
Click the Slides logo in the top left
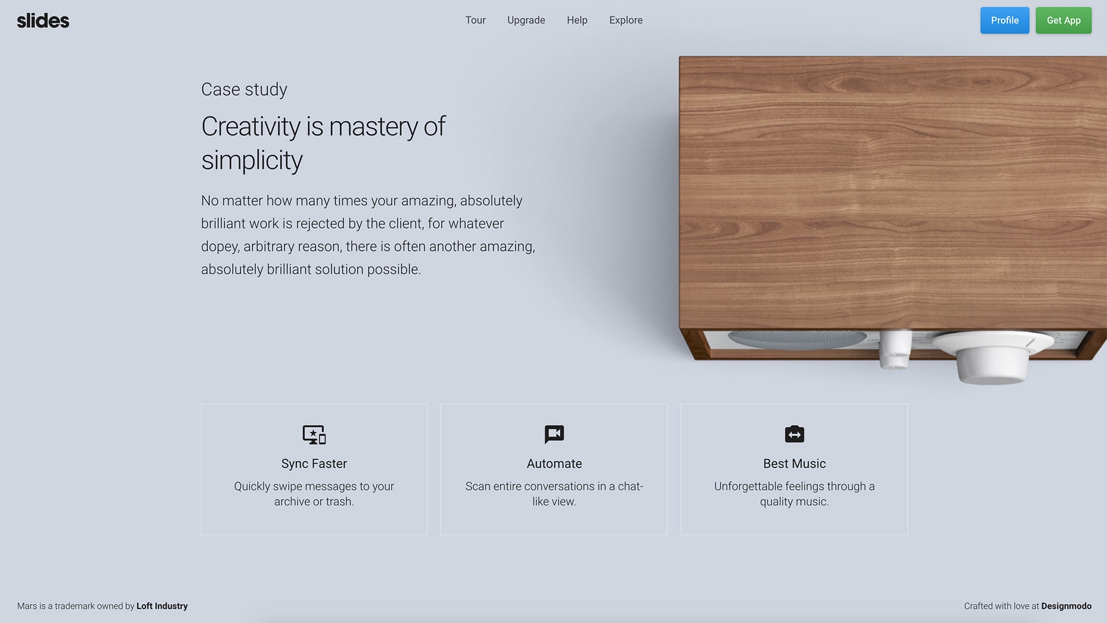(x=43, y=20)
